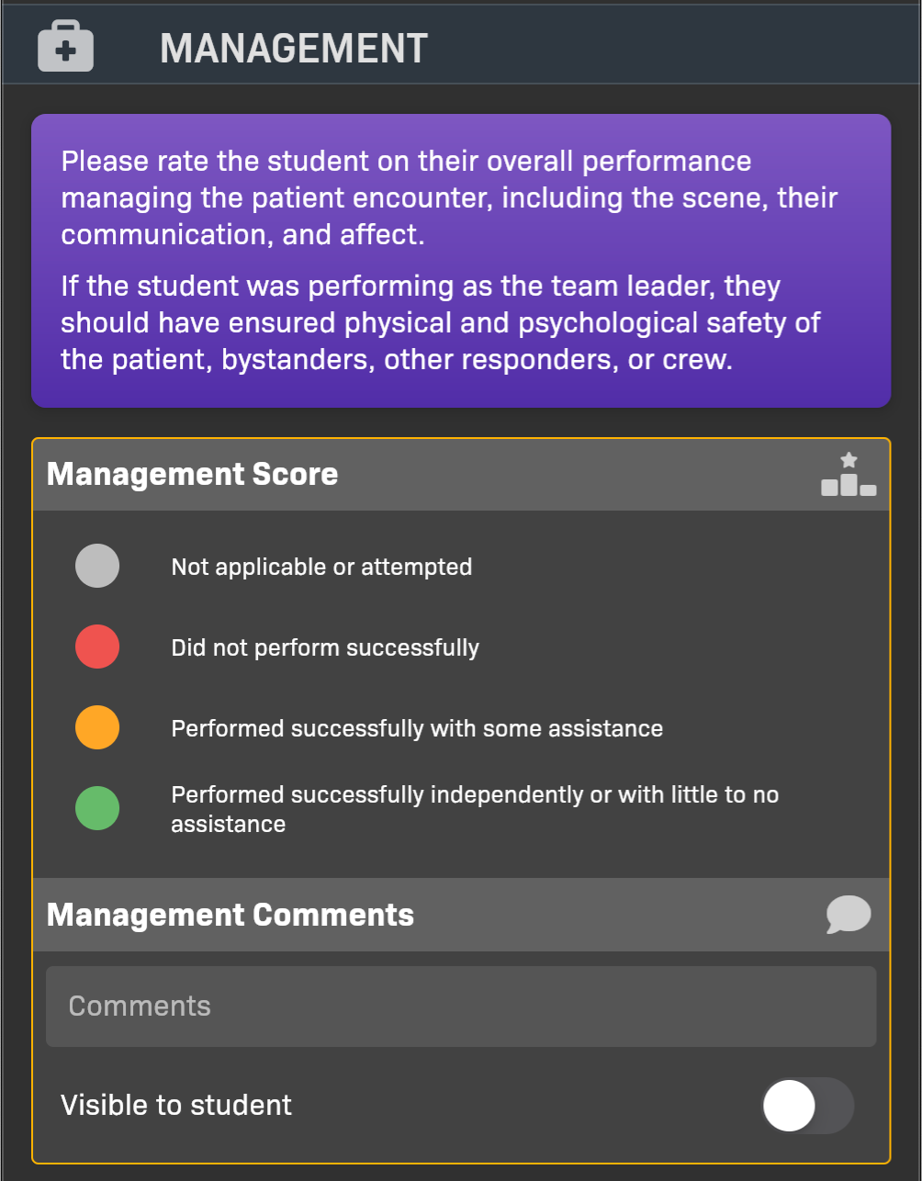
Task: Click the speech bubble icon beside Management Comments
Action: point(849,915)
